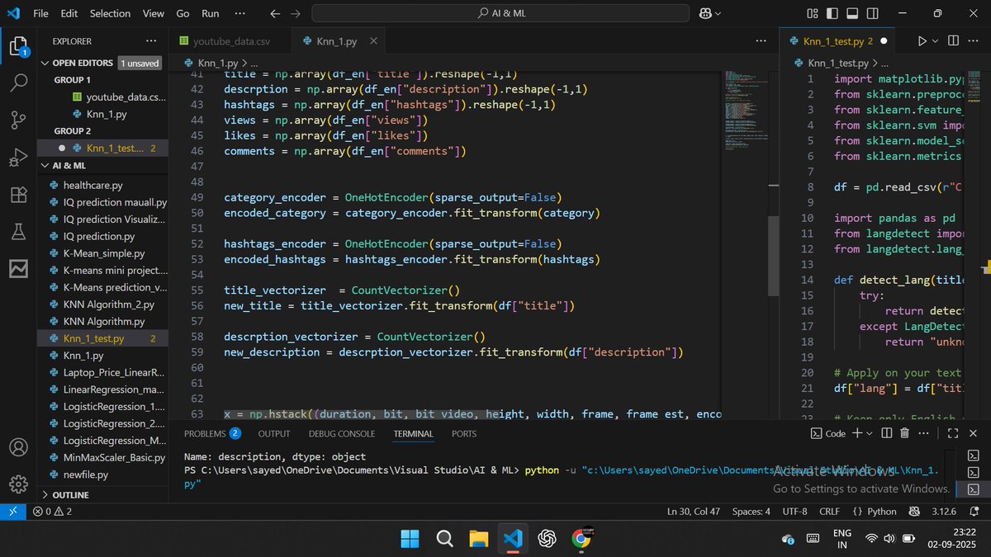
Task: Click errors and warnings count in status bar
Action: point(51,512)
